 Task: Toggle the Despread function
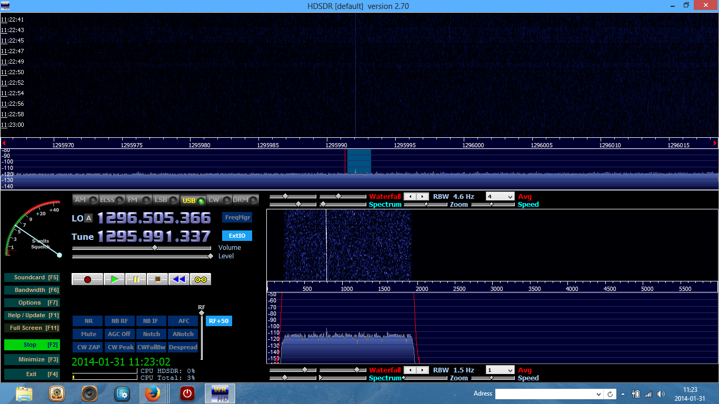click(x=183, y=347)
